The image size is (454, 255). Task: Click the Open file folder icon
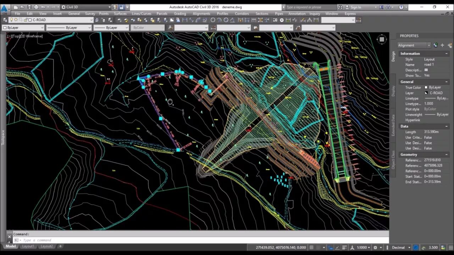(22, 7)
